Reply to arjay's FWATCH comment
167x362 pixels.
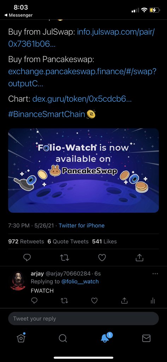click(x=34, y=300)
